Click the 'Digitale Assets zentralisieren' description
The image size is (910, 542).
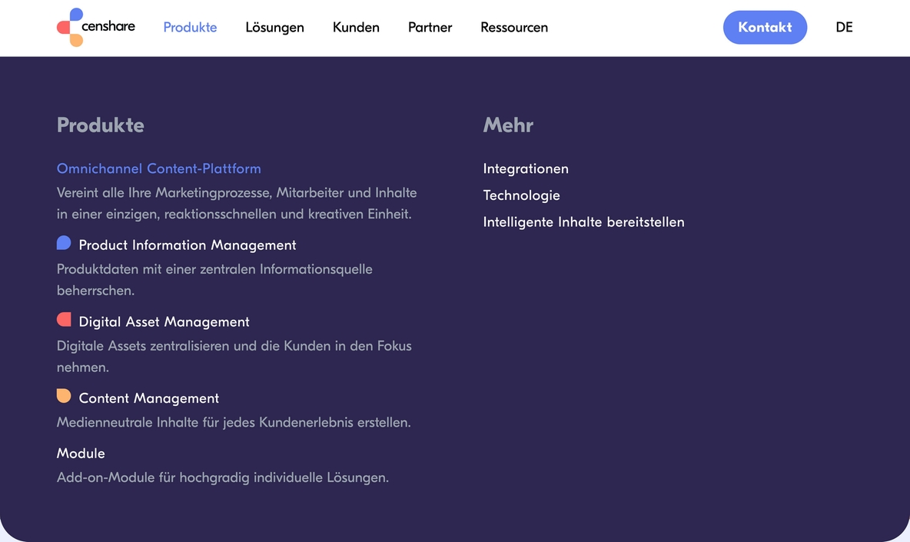(234, 356)
